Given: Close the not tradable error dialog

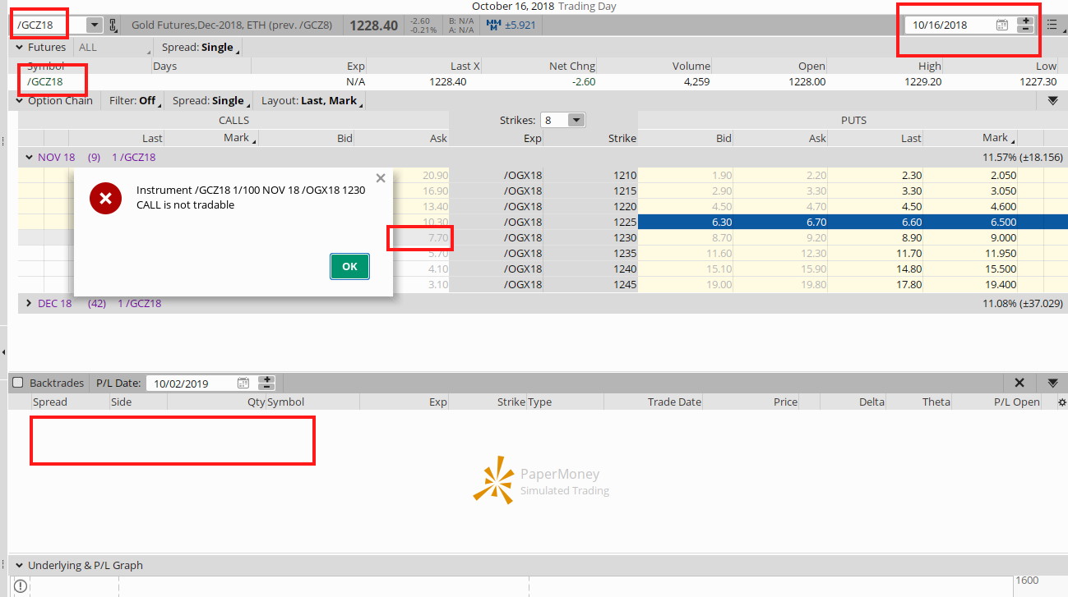Looking at the screenshot, I should [380, 177].
